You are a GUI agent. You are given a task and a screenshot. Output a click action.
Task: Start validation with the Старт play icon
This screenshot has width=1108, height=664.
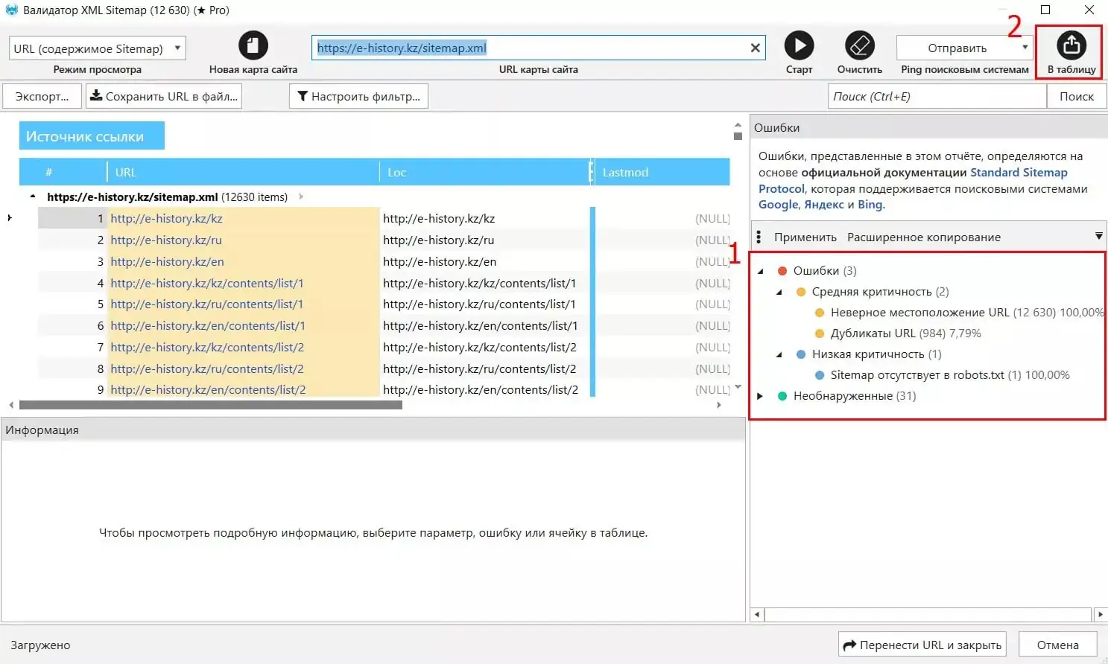799,45
